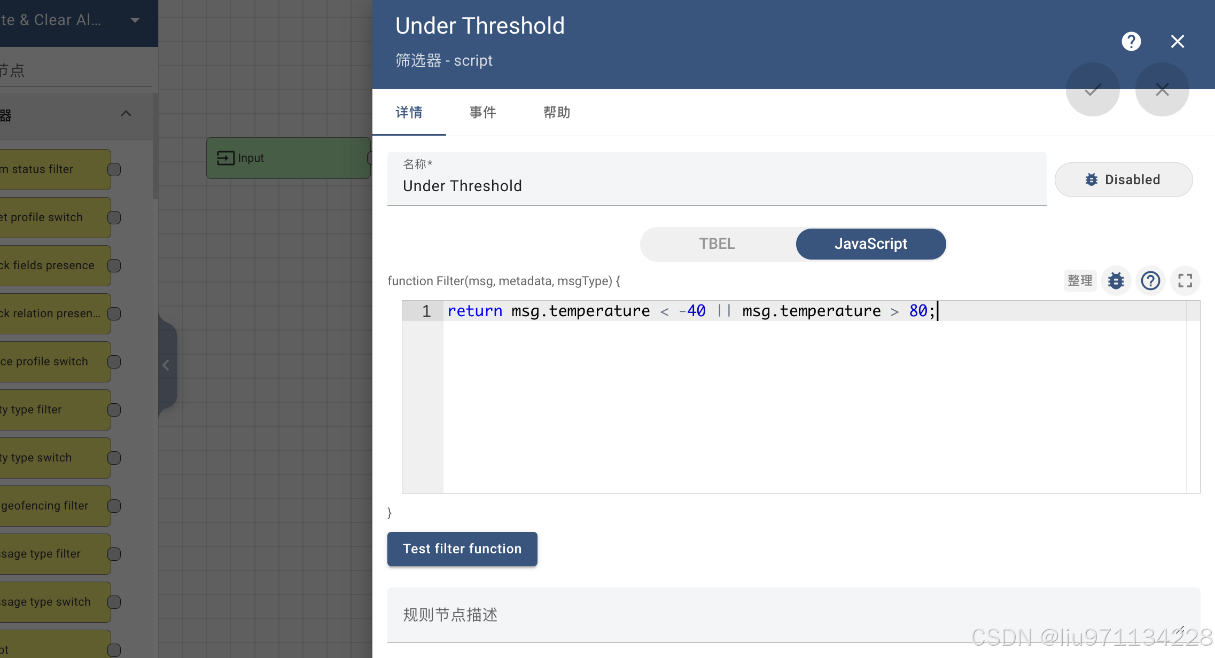Click the apply changes checkmark button
The width and height of the screenshot is (1215, 658).
click(x=1093, y=89)
